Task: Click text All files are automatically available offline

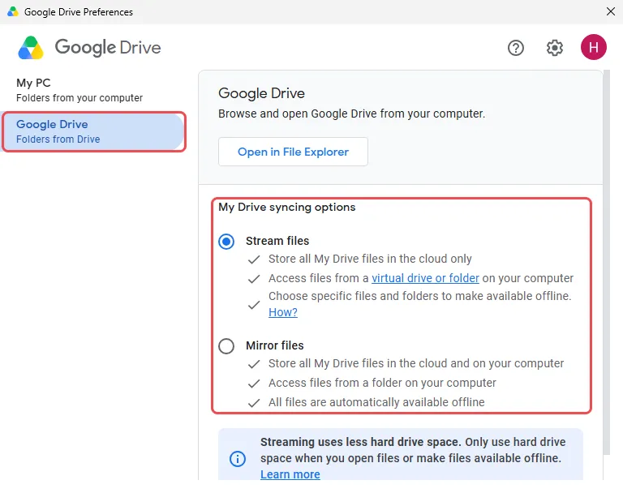Action: (376, 402)
